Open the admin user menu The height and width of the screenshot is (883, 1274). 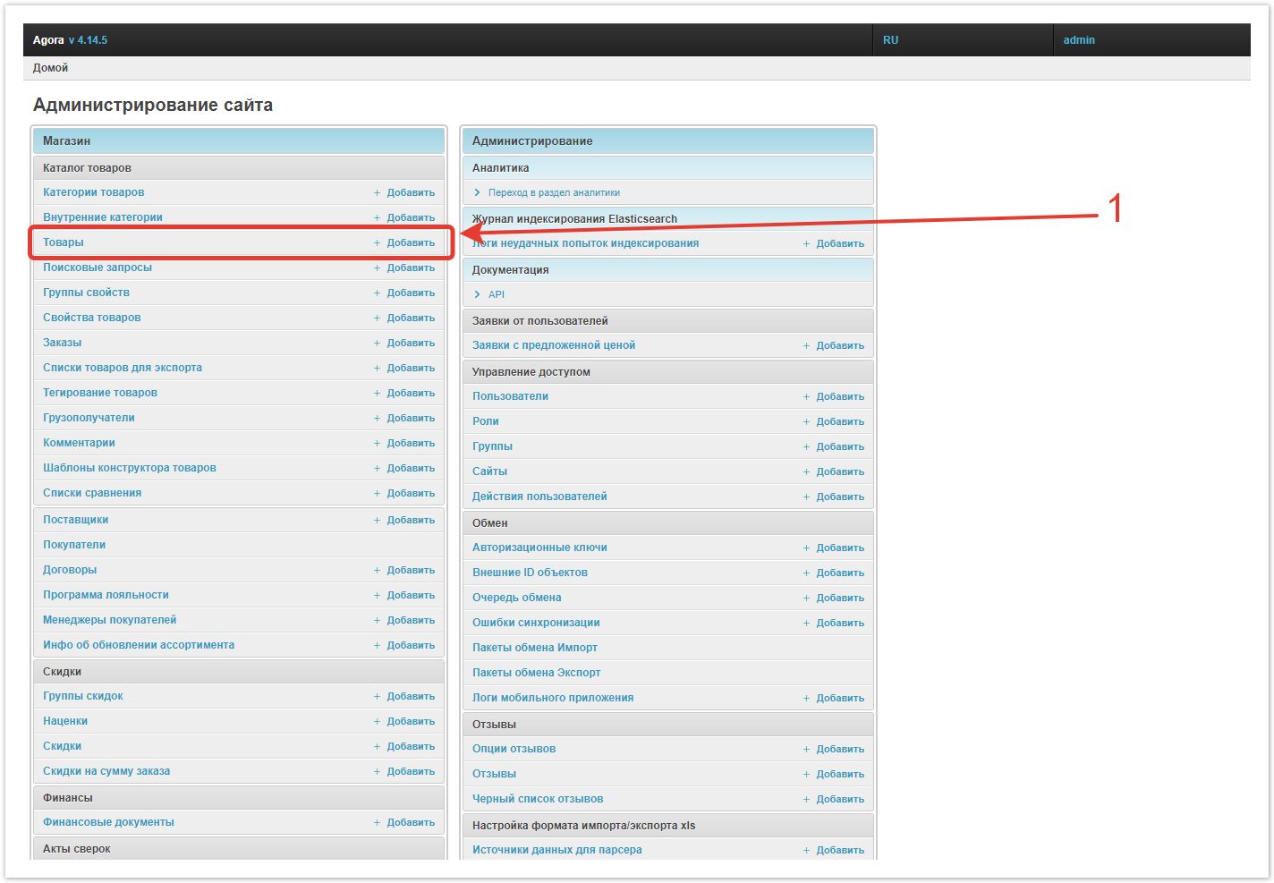(x=1078, y=40)
